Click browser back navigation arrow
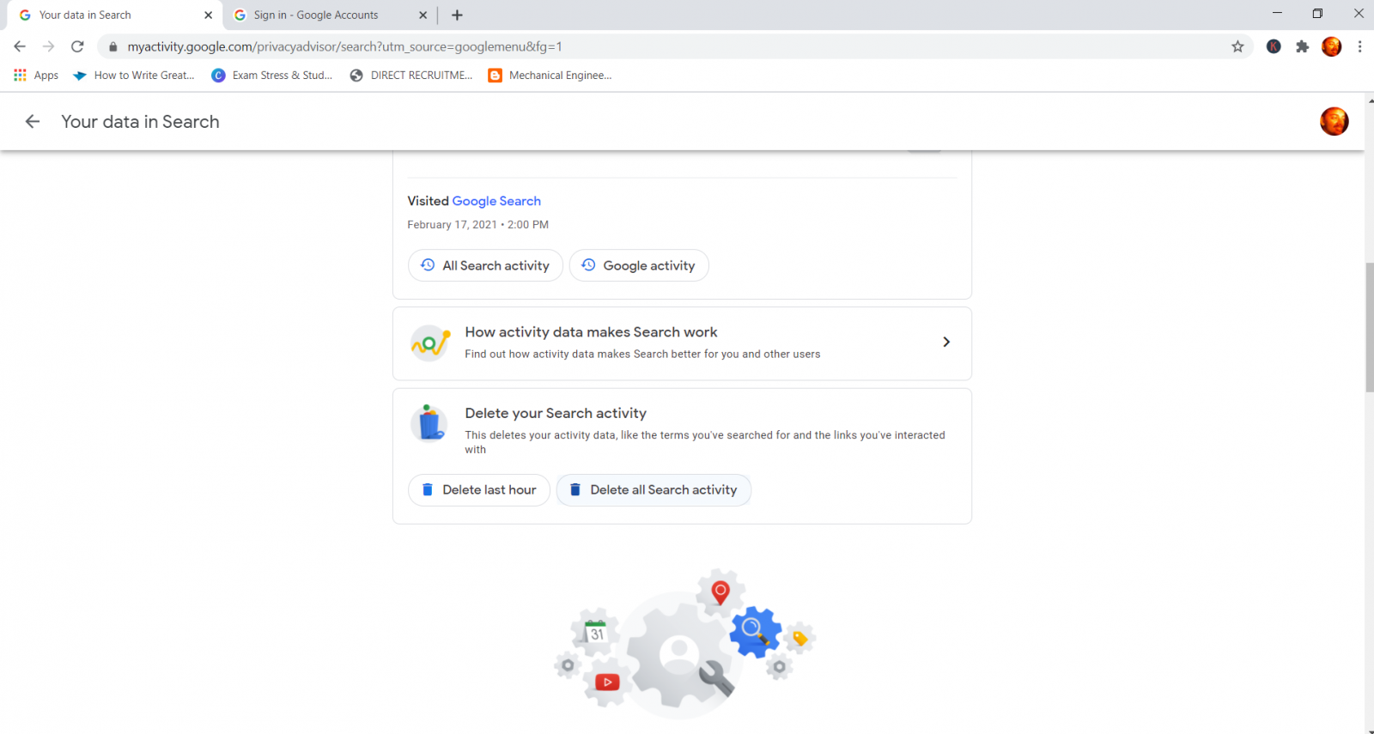1374x734 pixels. [20, 46]
